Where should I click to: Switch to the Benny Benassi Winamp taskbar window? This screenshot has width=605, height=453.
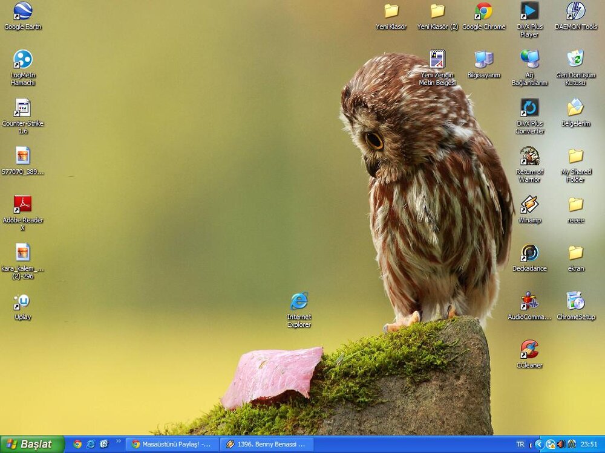coord(266,445)
